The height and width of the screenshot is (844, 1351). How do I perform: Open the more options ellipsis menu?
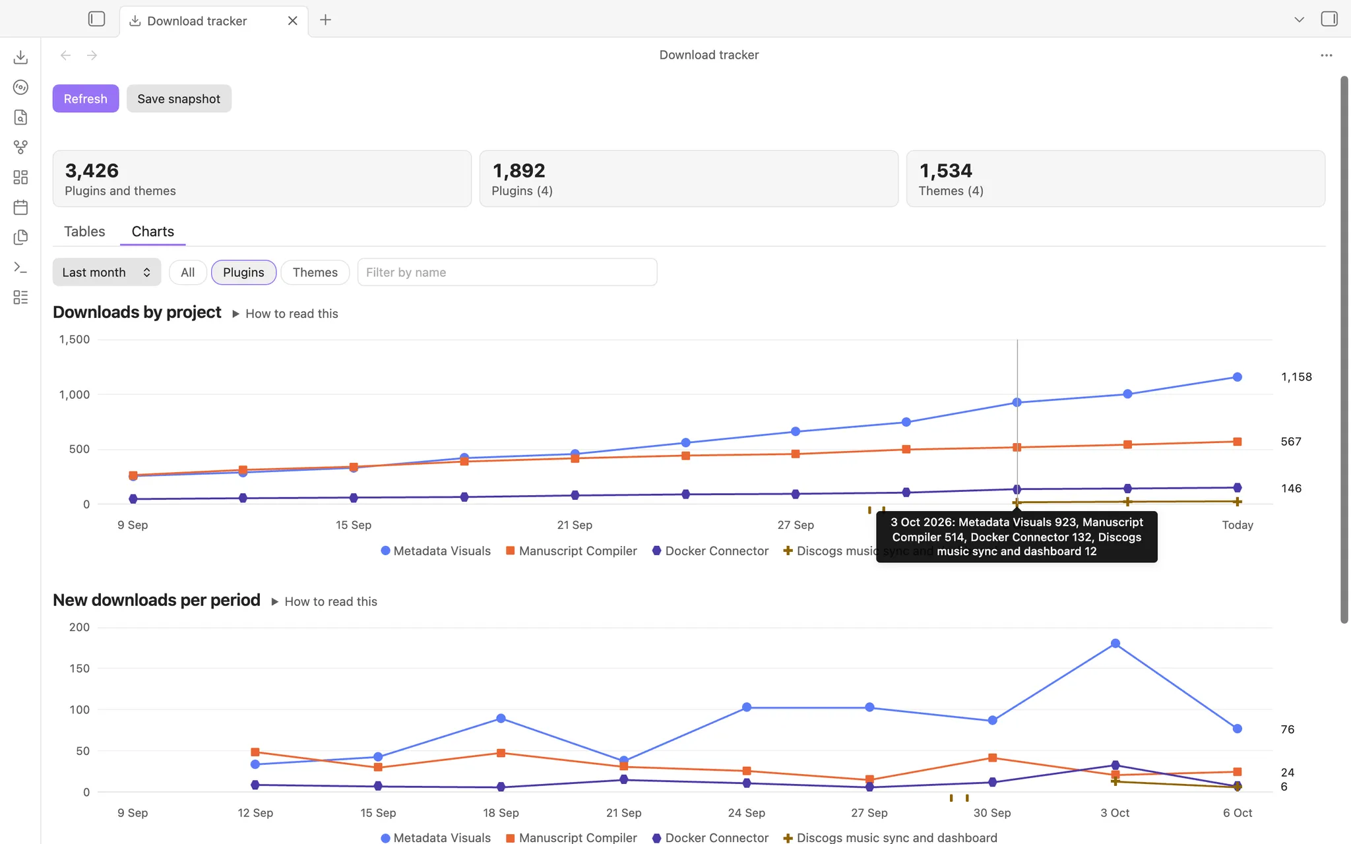(x=1327, y=55)
